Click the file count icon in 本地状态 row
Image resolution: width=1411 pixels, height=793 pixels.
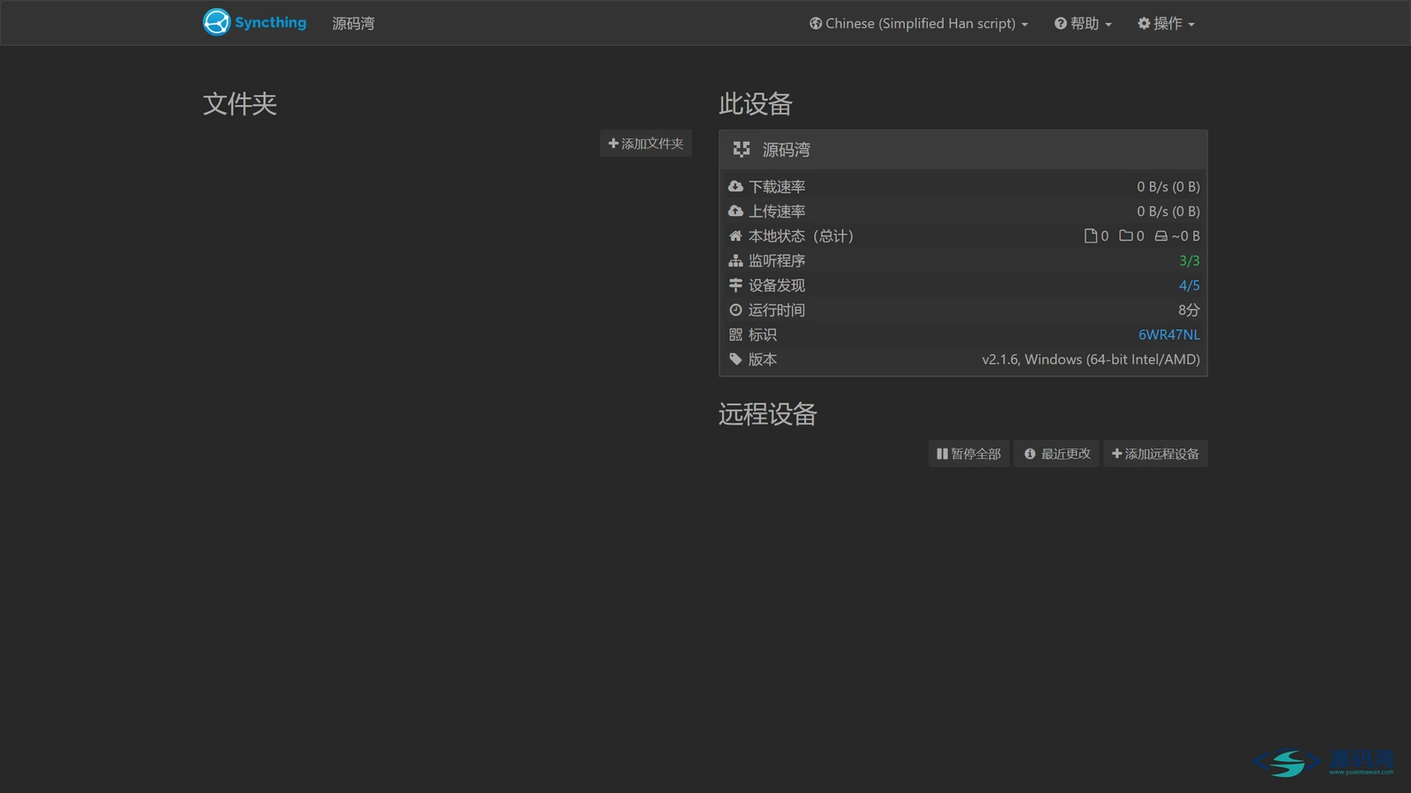(1091, 236)
